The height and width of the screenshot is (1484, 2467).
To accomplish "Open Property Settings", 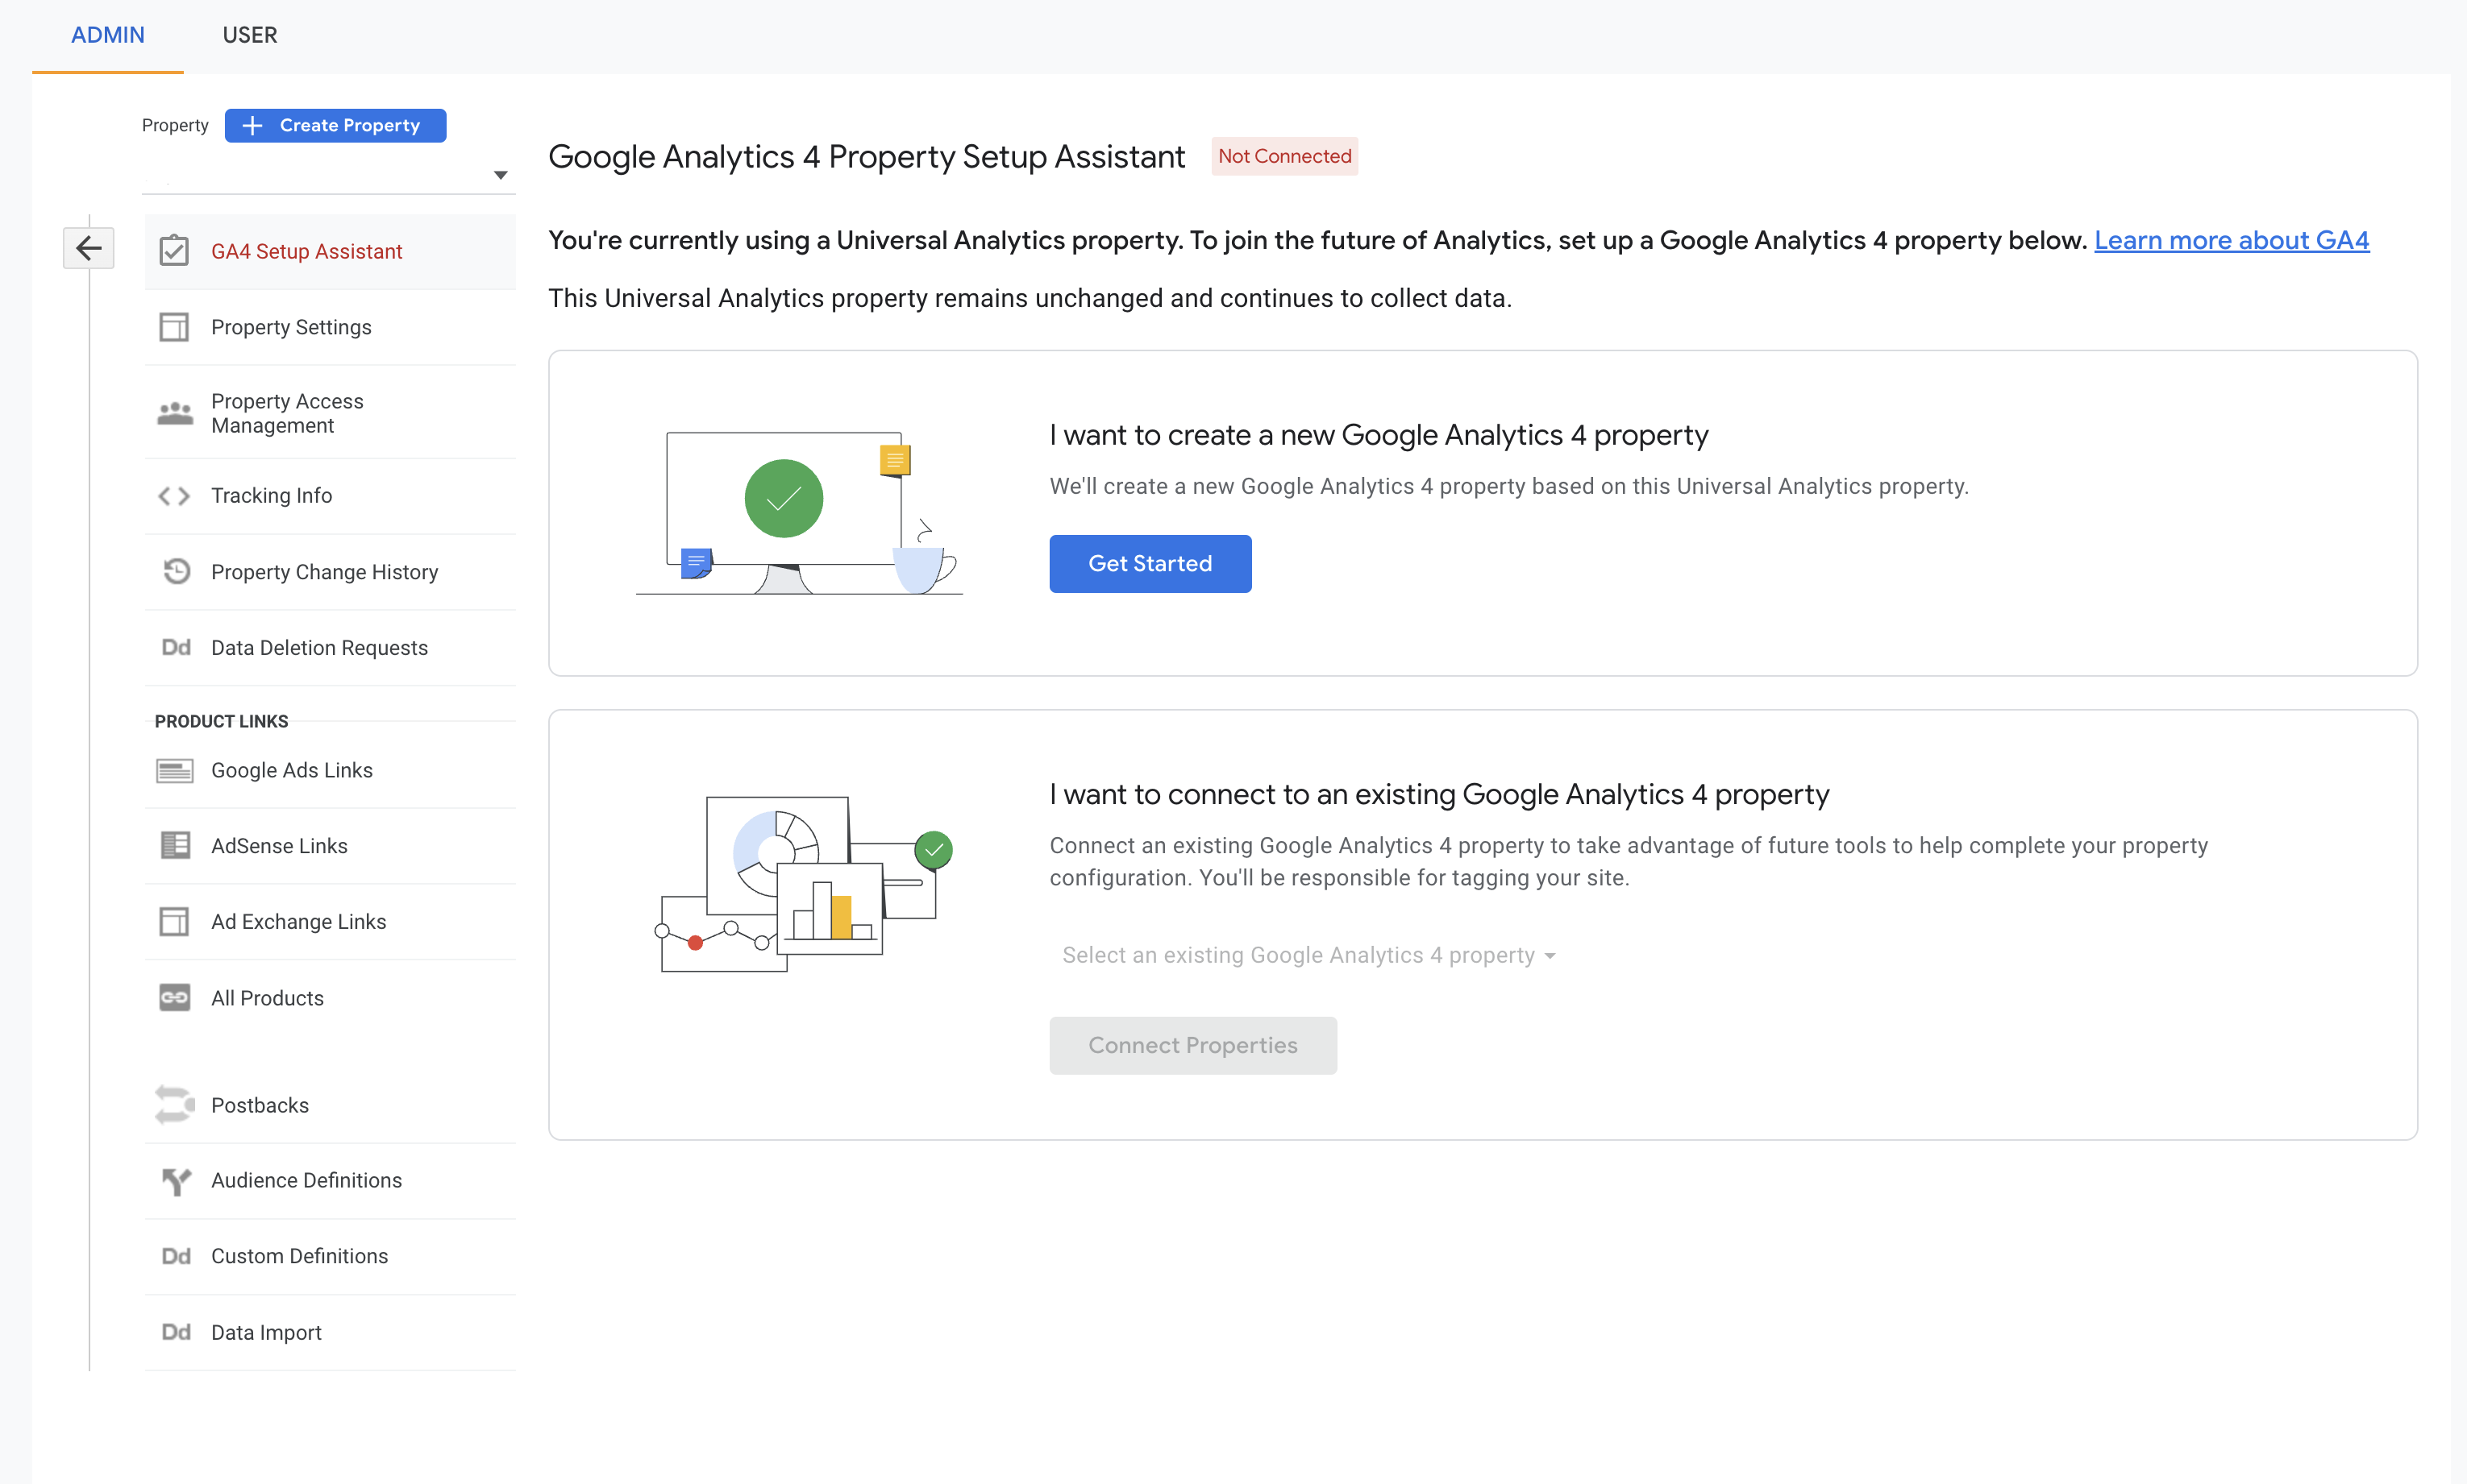I will (330, 327).
